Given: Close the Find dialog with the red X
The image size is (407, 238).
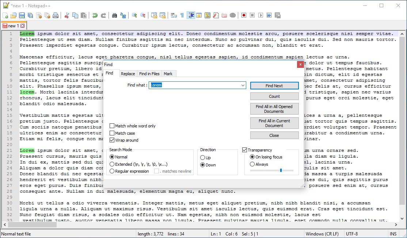Looking at the screenshot, I should click(300, 64).
